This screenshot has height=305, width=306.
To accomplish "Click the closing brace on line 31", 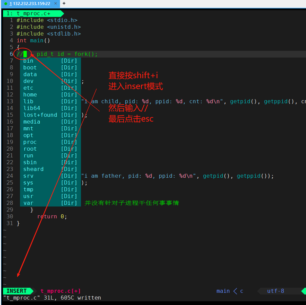I will tap(18, 223).
